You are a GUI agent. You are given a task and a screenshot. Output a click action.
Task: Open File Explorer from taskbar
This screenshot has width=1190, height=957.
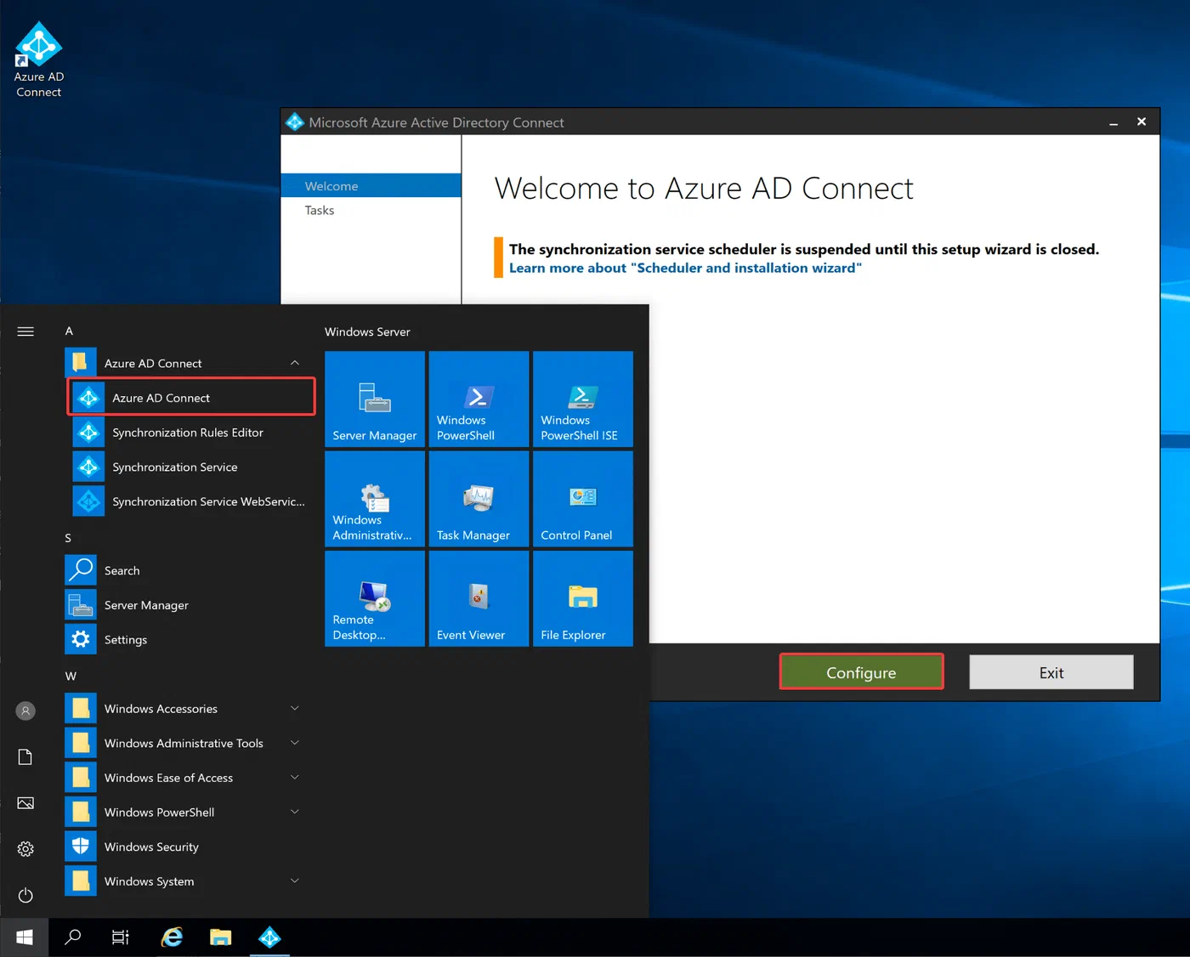tap(221, 937)
